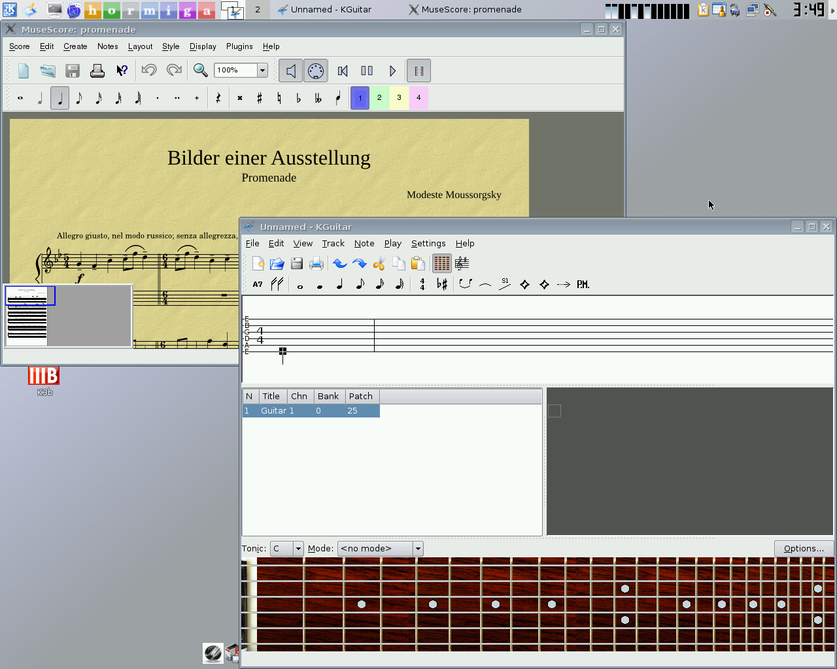The height and width of the screenshot is (669, 837).
Task: Open a score file in MuseScore
Action: click(48, 71)
